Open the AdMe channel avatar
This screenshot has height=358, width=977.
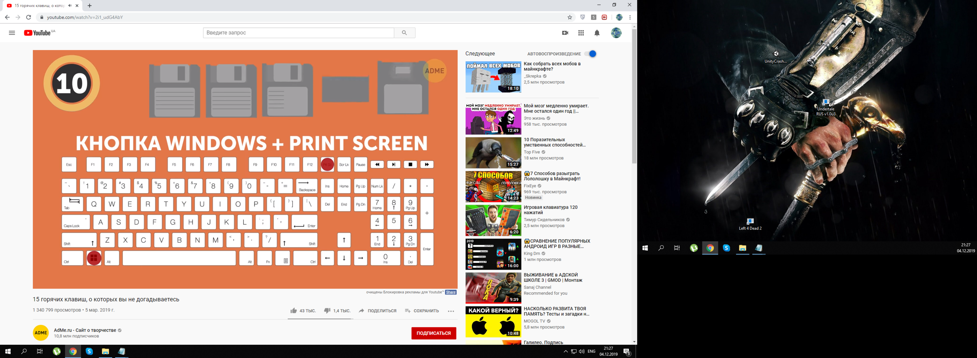pos(40,333)
